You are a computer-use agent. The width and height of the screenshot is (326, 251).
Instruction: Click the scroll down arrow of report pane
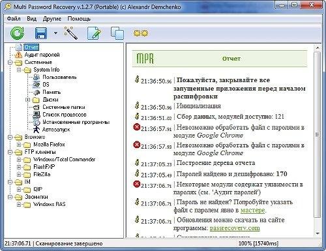pyautogui.click(x=318, y=233)
